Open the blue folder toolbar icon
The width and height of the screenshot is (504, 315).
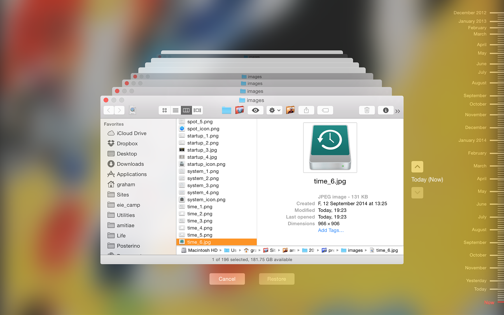pyautogui.click(x=227, y=110)
